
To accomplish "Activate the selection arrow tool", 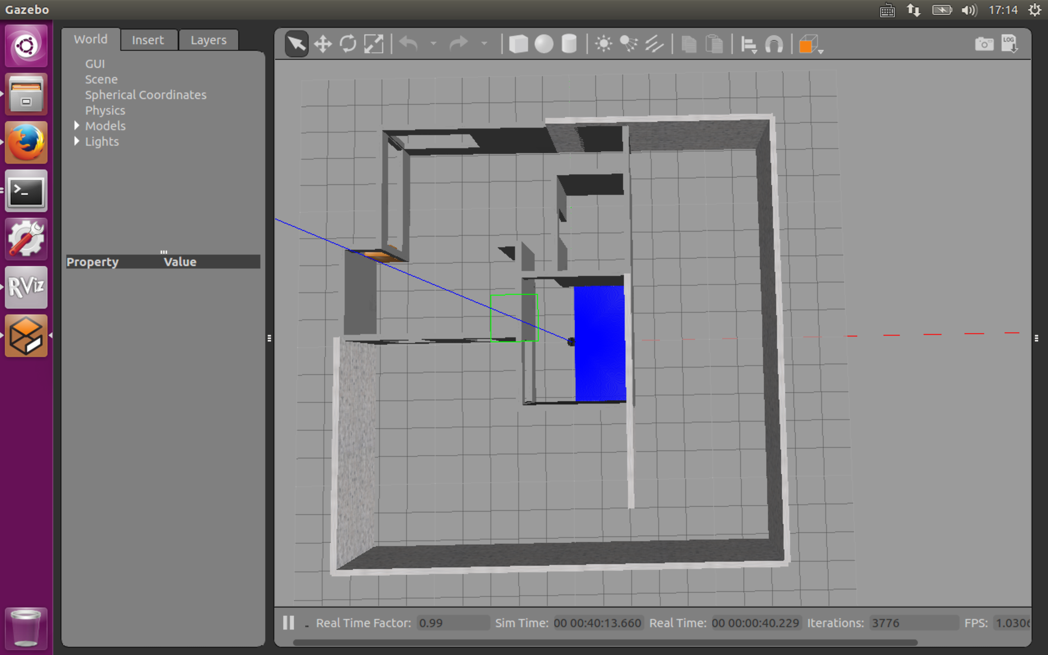I will (297, 44).
